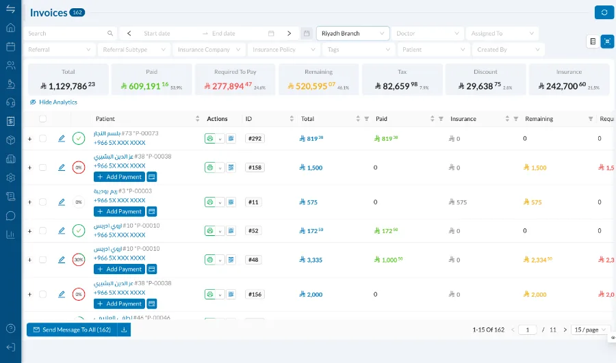Go to next page of invoices
The image size is (616, 363).
[x=565, y=330]
